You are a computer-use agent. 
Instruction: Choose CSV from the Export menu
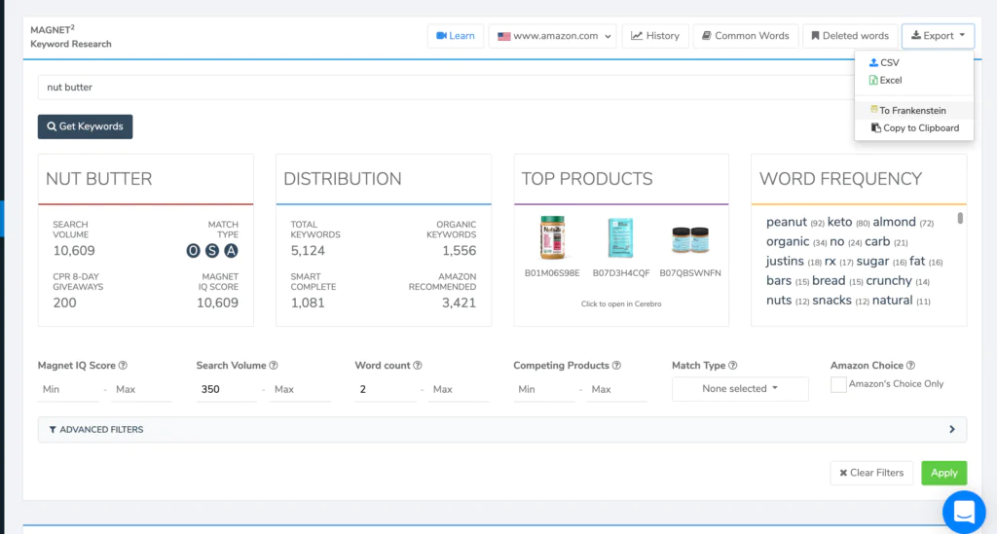pyautogui.click(x=884, y=62)
